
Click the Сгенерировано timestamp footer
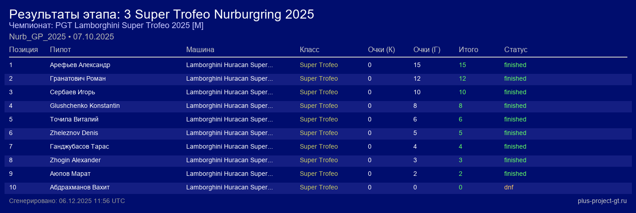pos(67,201)
